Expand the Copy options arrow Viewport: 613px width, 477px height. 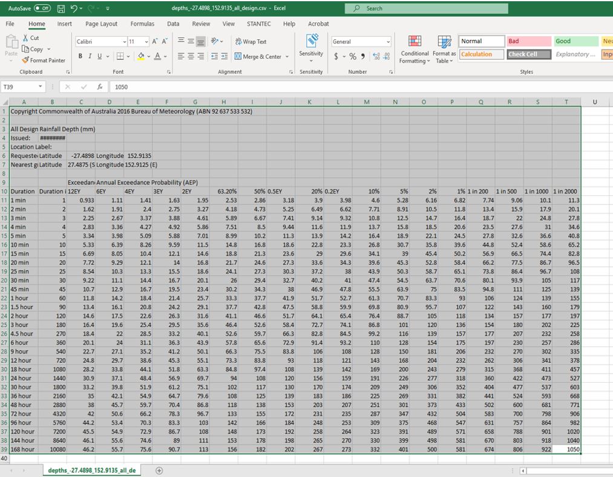[49, 49]
